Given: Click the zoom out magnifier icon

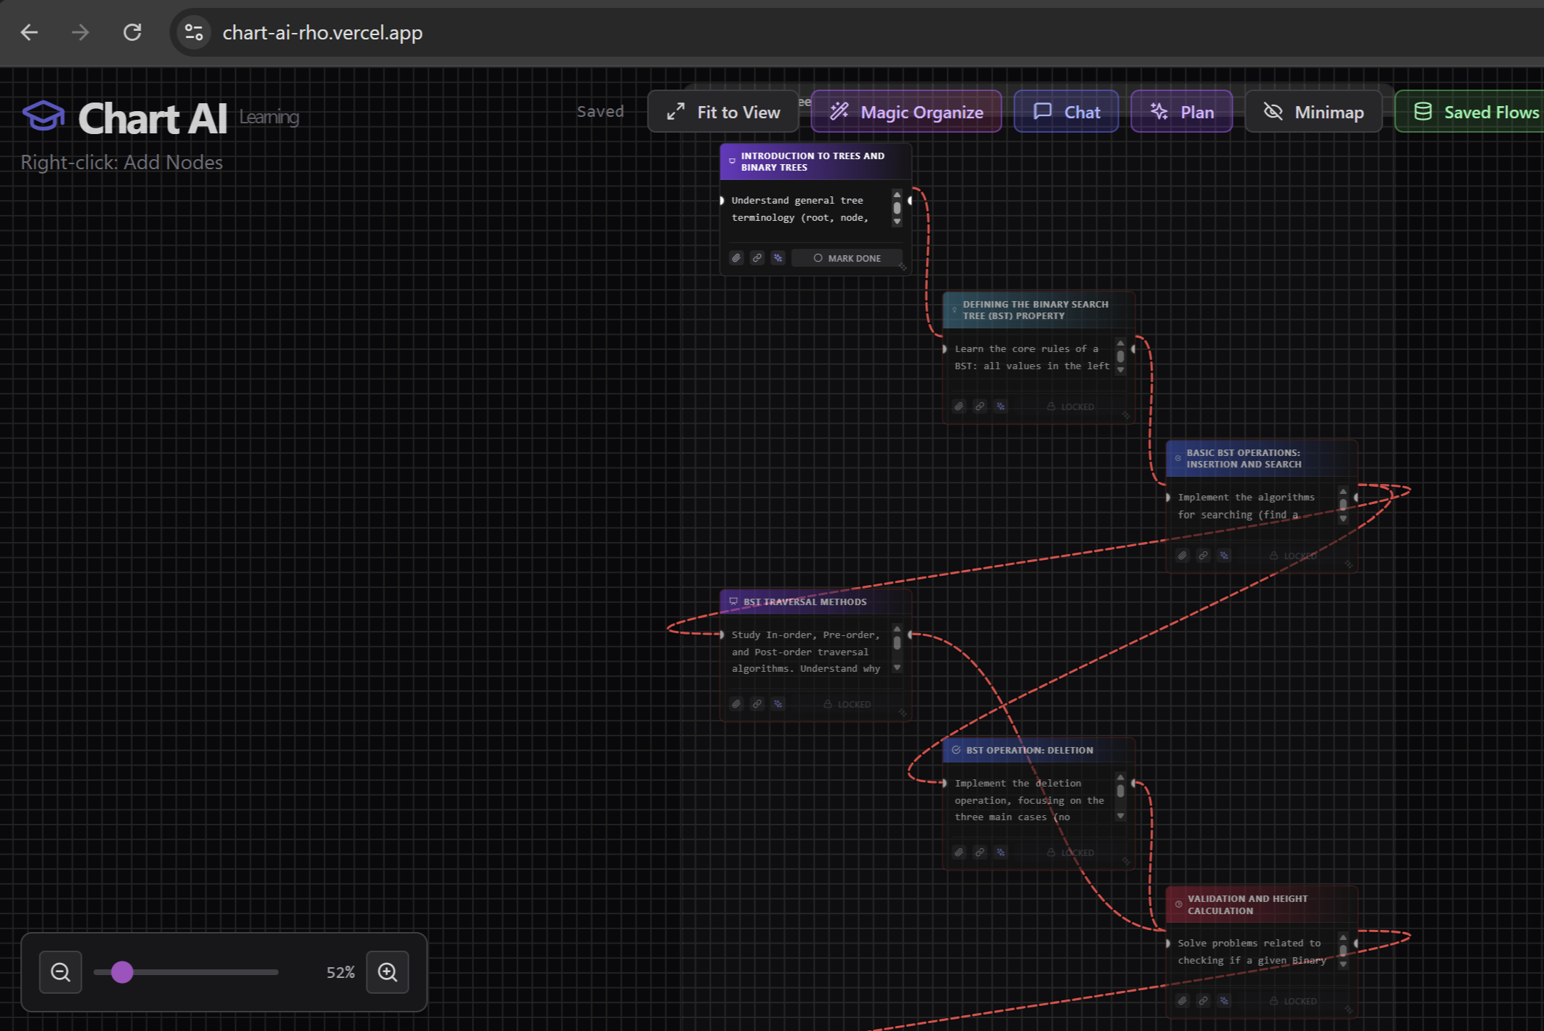Looking at the screenshot, I should point(60,972).
